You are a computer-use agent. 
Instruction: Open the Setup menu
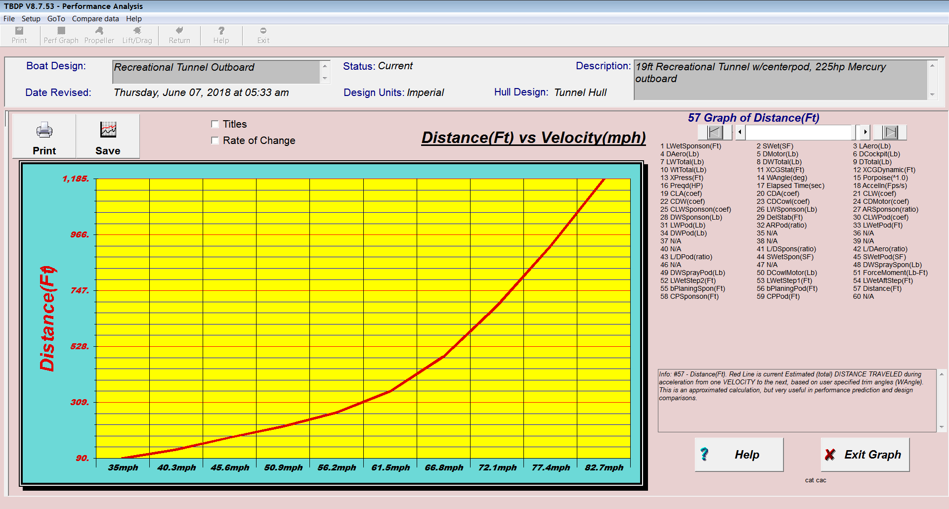pos(31,19)
